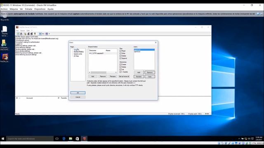The image size is (264, 148).
Task: Open Action Center notification icon
Action: 252,139
